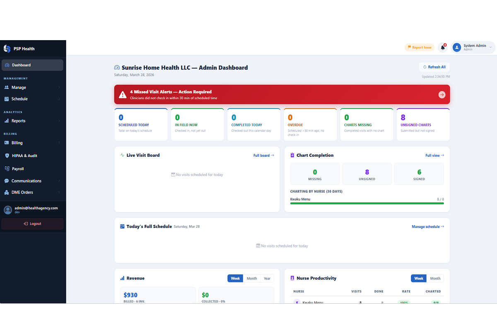Viewport: 497px width, 331px height.
Task: Select the Payroll sidebar icon
Action: point(7,168)
